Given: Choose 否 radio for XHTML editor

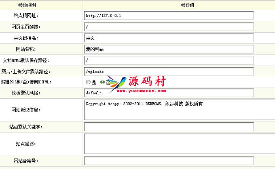Looking at the screenshot, I should pos(102,82).
